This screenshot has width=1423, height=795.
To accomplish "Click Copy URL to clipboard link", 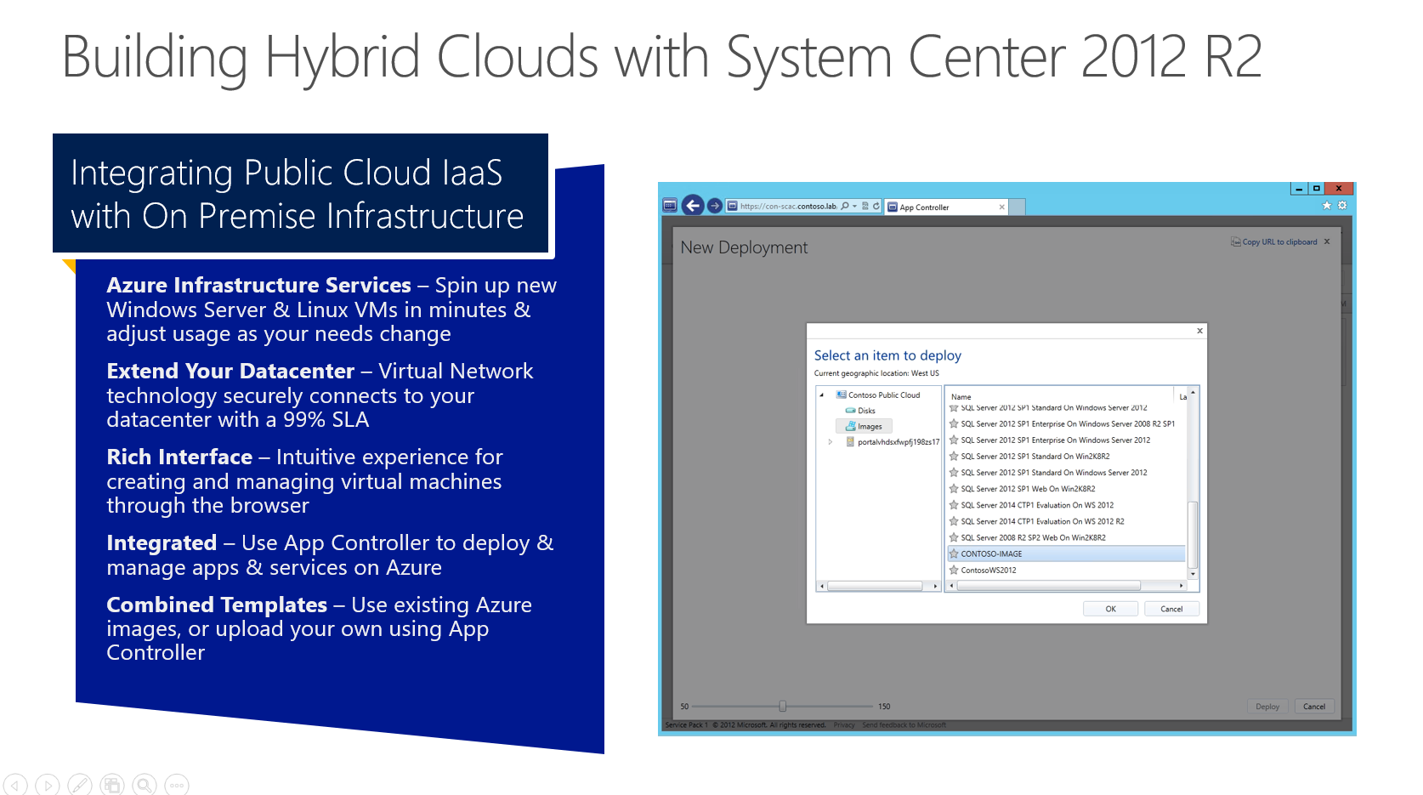I will click(1274, 242).
